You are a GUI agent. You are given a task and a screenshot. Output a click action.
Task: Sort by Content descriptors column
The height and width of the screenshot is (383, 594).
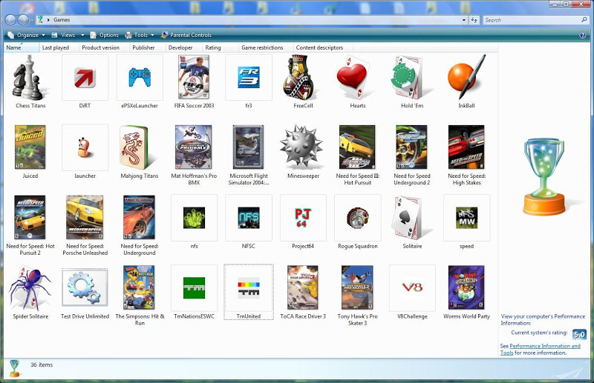click(x=323, y=47)
